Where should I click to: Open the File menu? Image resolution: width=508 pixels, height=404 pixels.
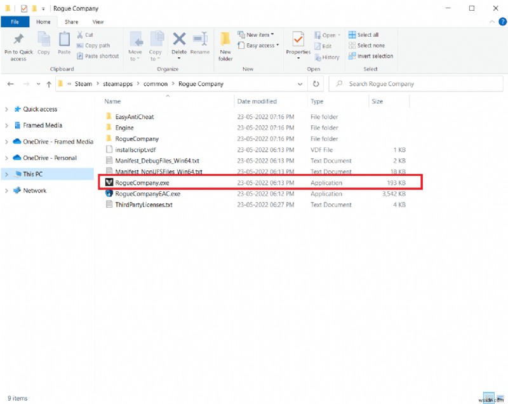point(15,21)
